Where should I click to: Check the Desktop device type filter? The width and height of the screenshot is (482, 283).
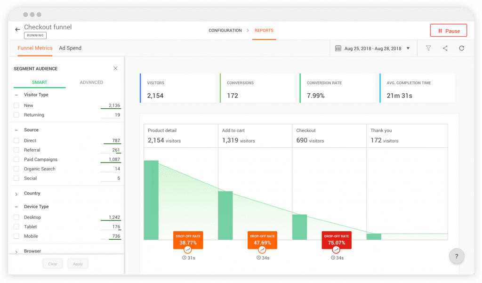click(x=16, y=217)
